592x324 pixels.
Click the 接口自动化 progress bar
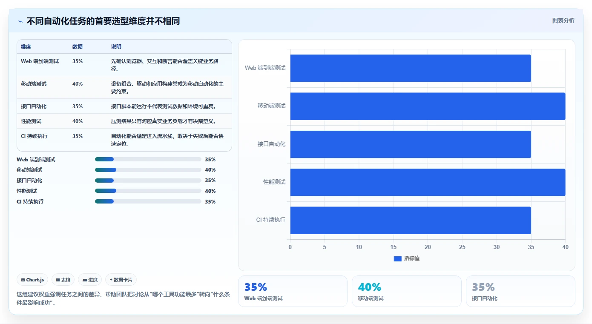pyautogui.click(x=148, y=181)
